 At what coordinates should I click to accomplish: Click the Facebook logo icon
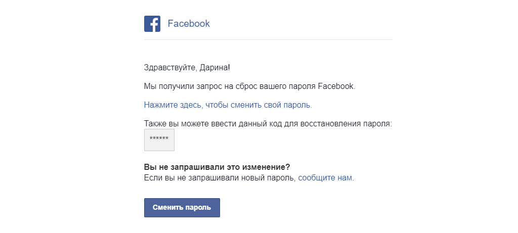(152, 24)
